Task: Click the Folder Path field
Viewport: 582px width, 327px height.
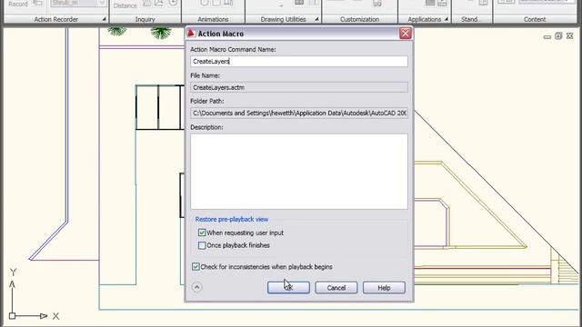Action: (299, 113)
